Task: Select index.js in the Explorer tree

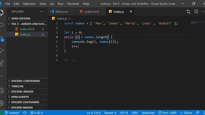Action: (x=27, y=34)
